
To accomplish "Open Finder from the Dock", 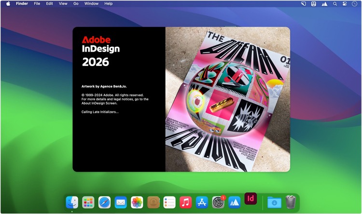I will [72, 202].
